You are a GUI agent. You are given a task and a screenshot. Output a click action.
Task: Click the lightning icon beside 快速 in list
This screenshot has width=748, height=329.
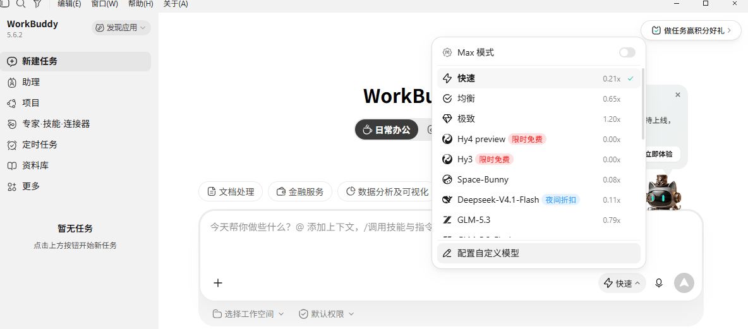(447, 78)
